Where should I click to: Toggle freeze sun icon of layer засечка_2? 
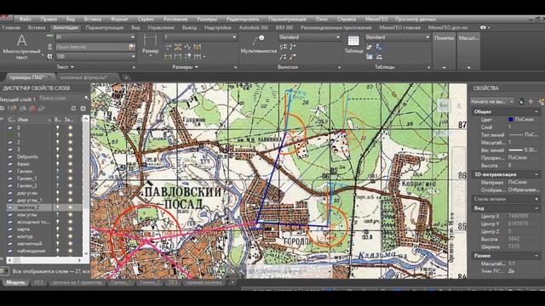70,207
